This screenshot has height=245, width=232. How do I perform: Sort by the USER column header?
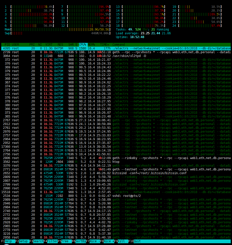tap(15, 45)
